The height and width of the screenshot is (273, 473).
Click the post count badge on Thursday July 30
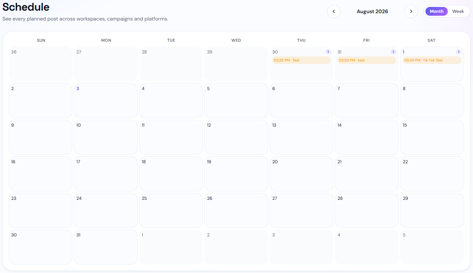[x=328, y=52]
